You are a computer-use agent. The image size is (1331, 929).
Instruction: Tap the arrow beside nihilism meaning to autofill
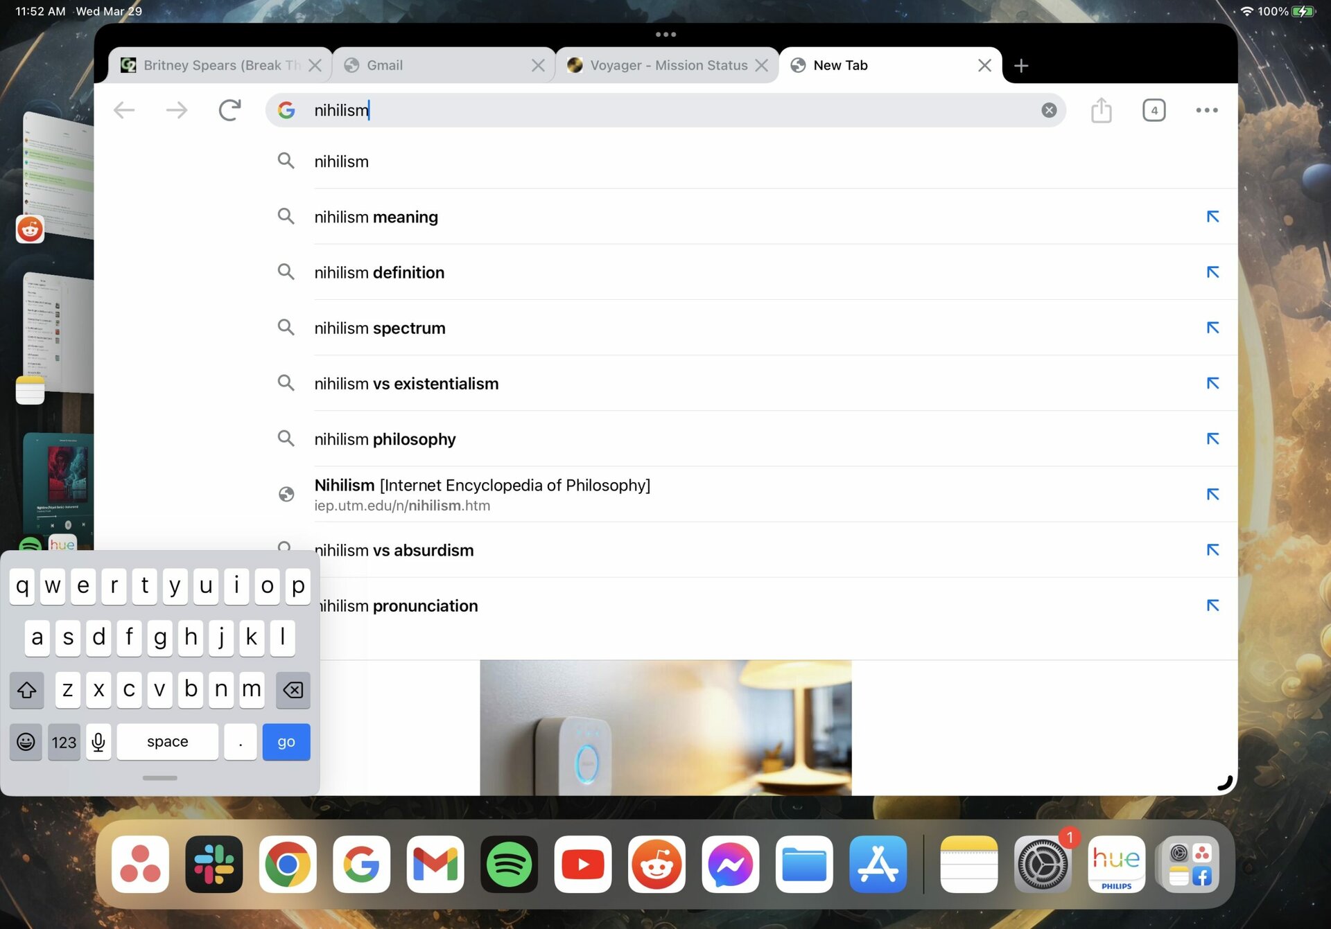[1212, 216]
